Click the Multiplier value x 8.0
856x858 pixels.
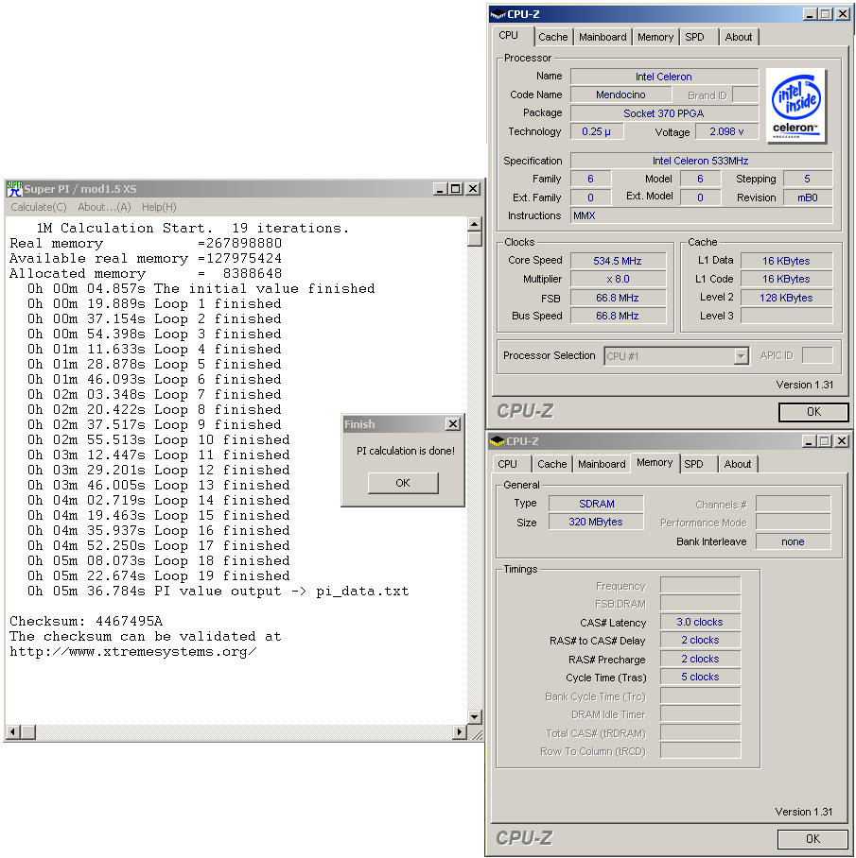(x=618, y=279)
